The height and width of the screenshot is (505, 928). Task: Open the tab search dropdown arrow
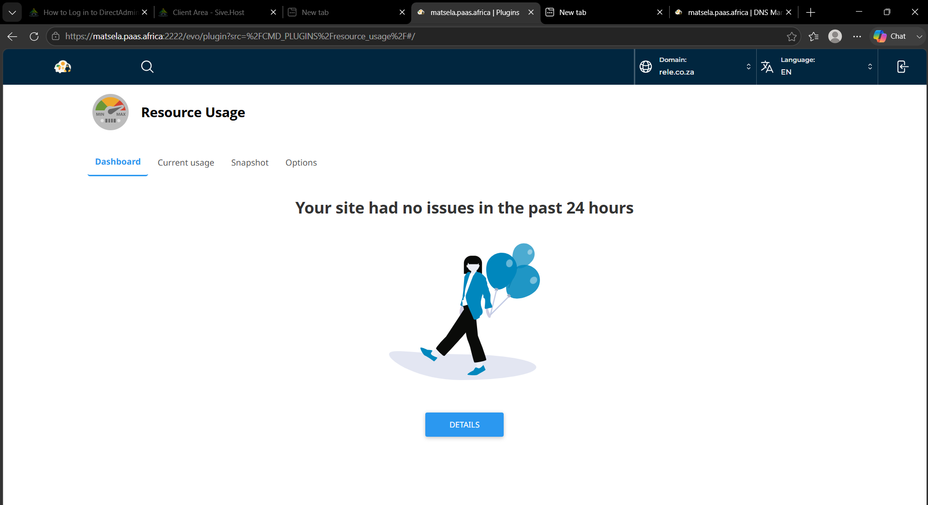[x=12, y=13]
